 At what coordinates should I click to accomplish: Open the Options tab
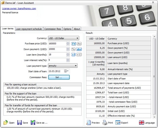click(x=67, y=29)
